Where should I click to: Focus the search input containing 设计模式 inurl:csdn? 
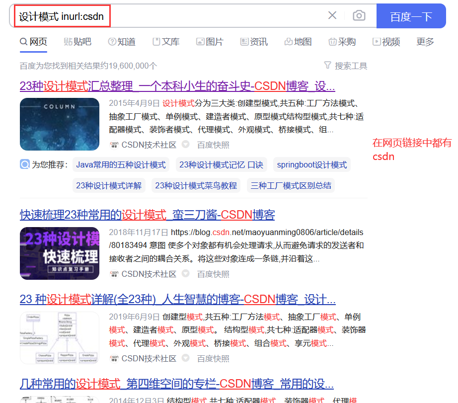[x=193, y=16]
